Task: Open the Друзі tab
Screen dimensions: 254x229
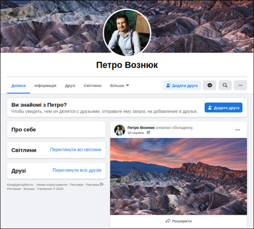Action: [x=70, y=85]
